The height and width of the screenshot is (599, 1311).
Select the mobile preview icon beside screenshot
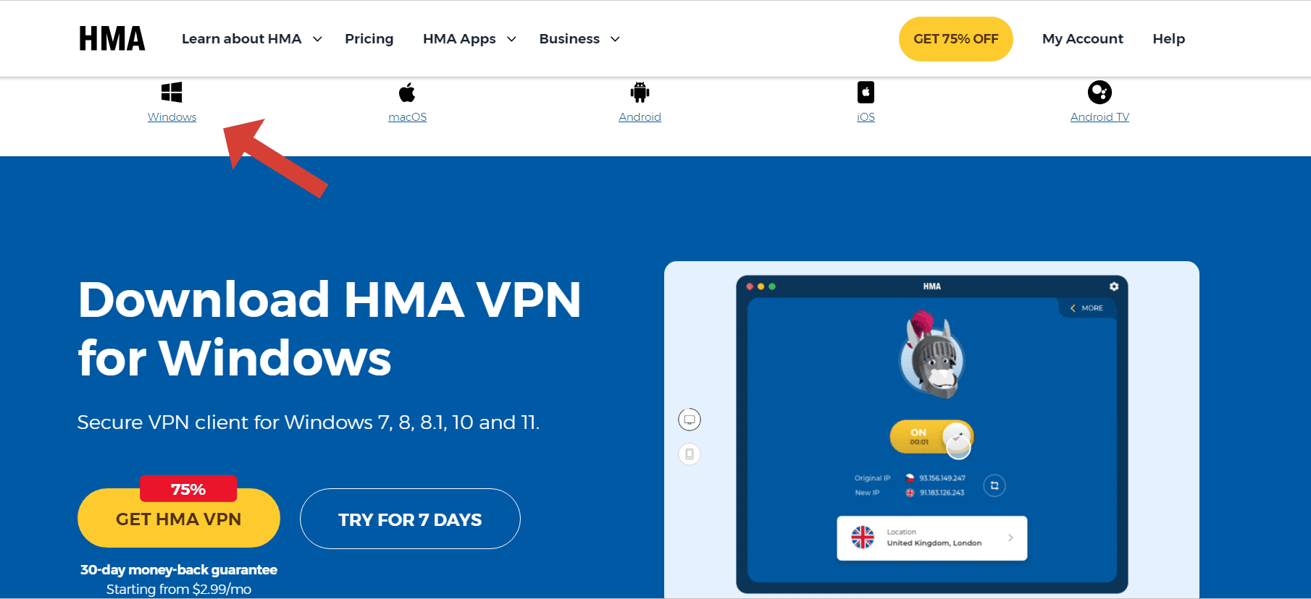[690, 454]
